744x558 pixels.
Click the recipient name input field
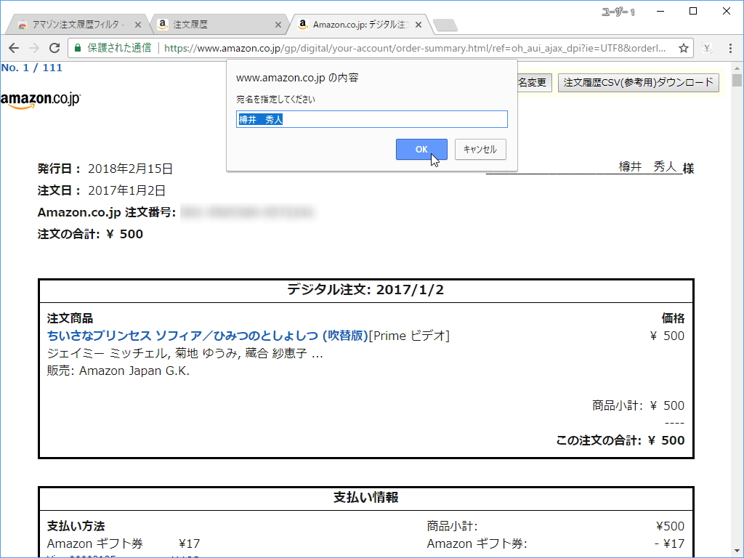tap(371, 118)
